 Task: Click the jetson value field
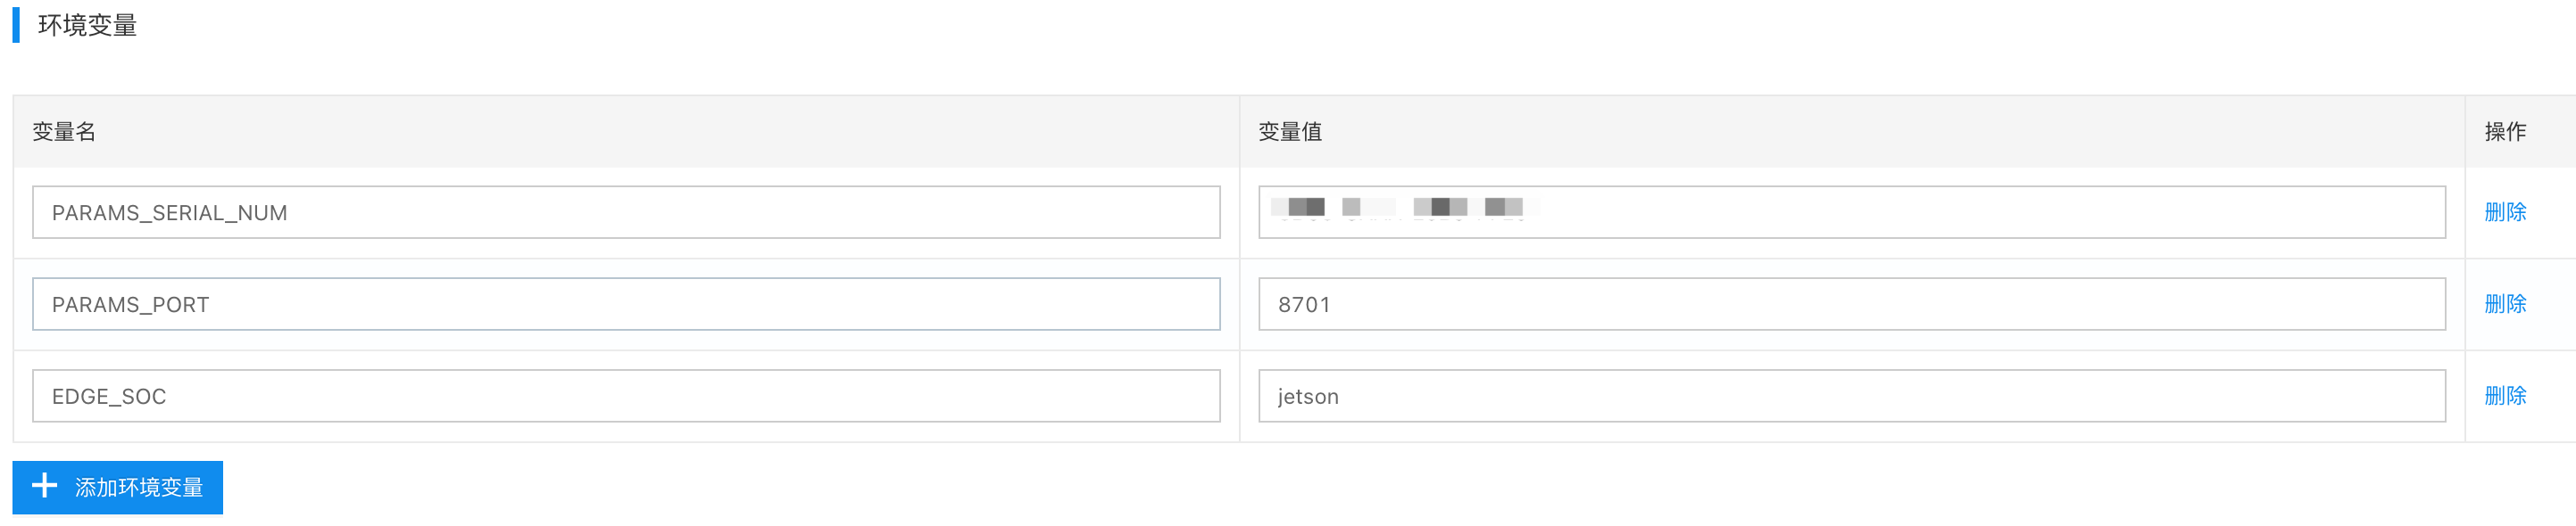pos(1852,396)
